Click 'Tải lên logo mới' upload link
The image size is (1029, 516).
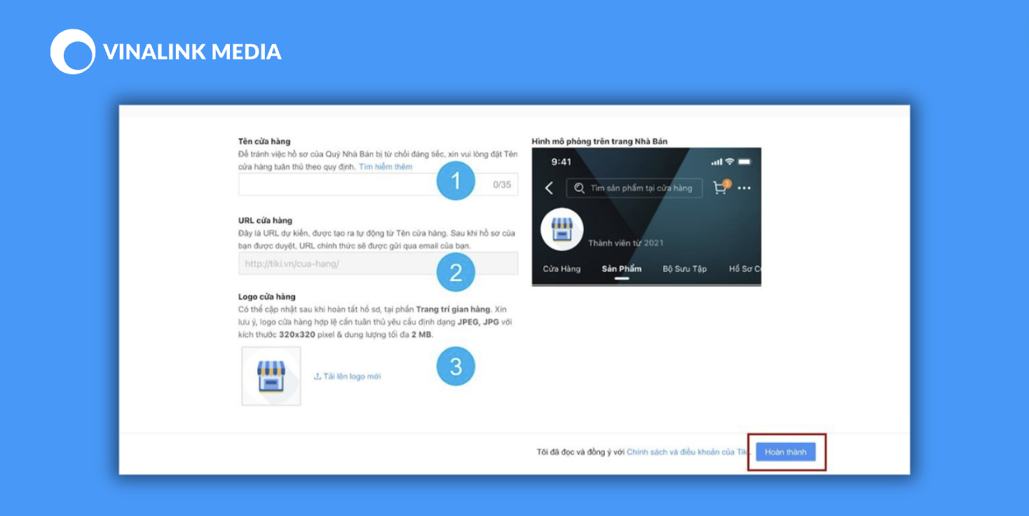tap(348, 376)
